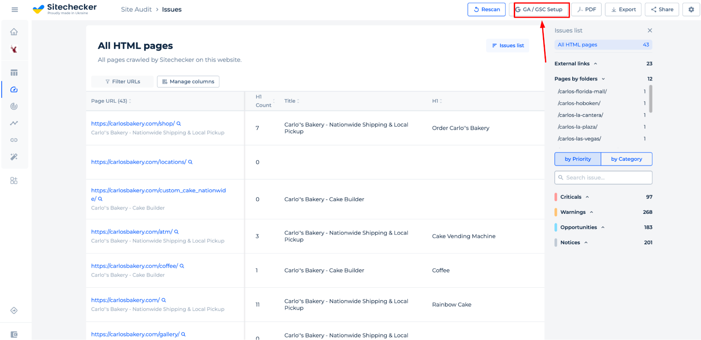This screenshot has width=701, height=340.
Task: Open the carlosbakery.com/gallery/ link
Action: 135,334
